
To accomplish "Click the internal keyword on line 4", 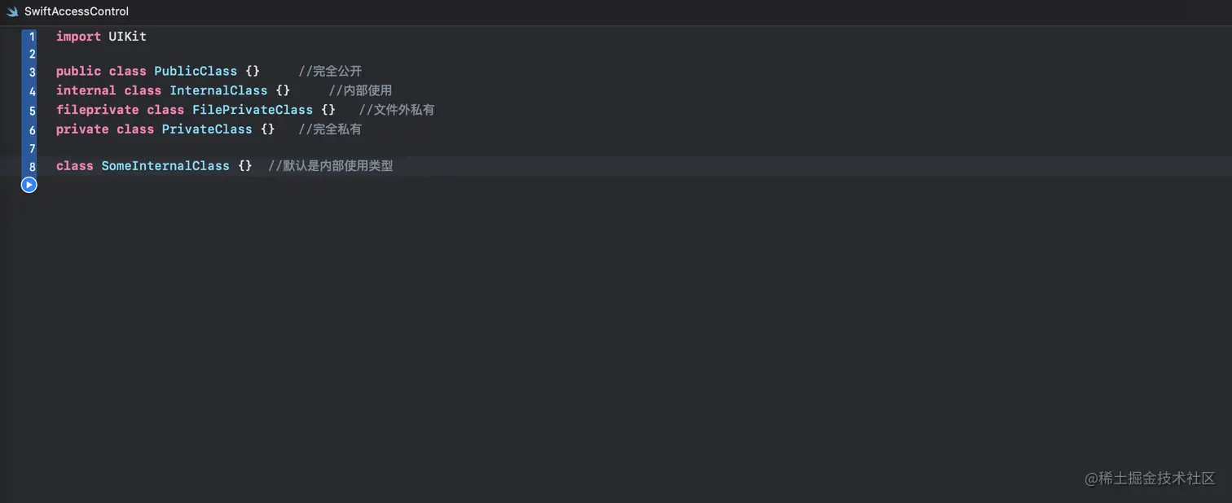I will pyautogui.click(x=86, y=90).
